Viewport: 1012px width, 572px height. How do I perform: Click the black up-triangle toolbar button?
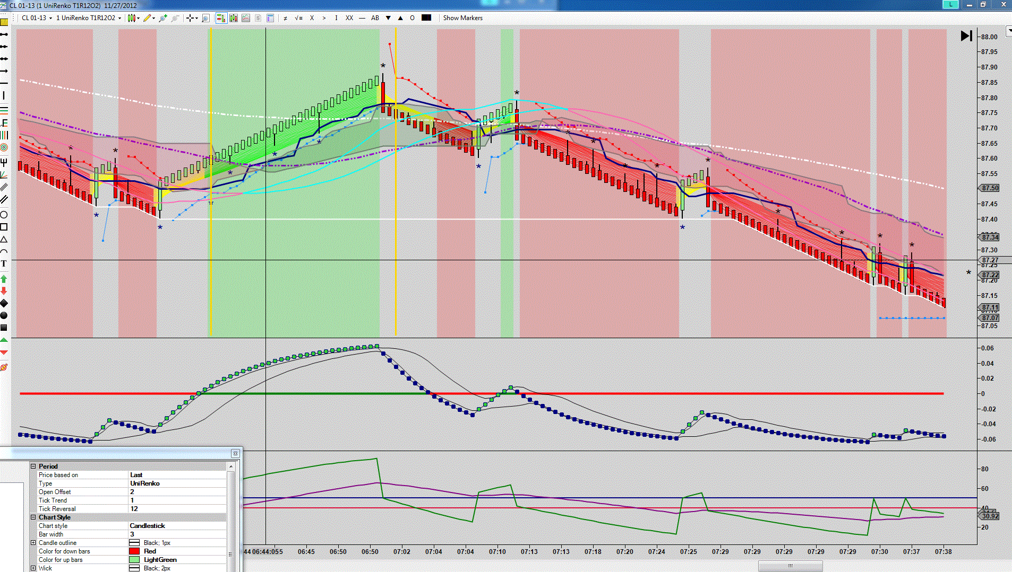click(400, 18)
